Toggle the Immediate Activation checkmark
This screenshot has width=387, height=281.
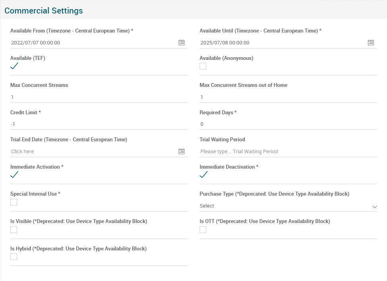14,175
